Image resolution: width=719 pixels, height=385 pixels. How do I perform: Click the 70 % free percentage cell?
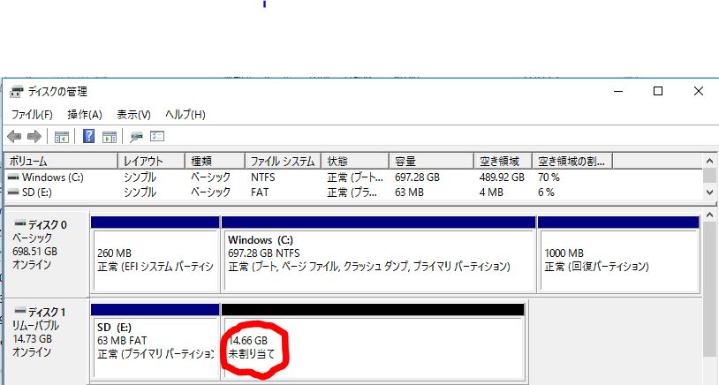point(549,177)
